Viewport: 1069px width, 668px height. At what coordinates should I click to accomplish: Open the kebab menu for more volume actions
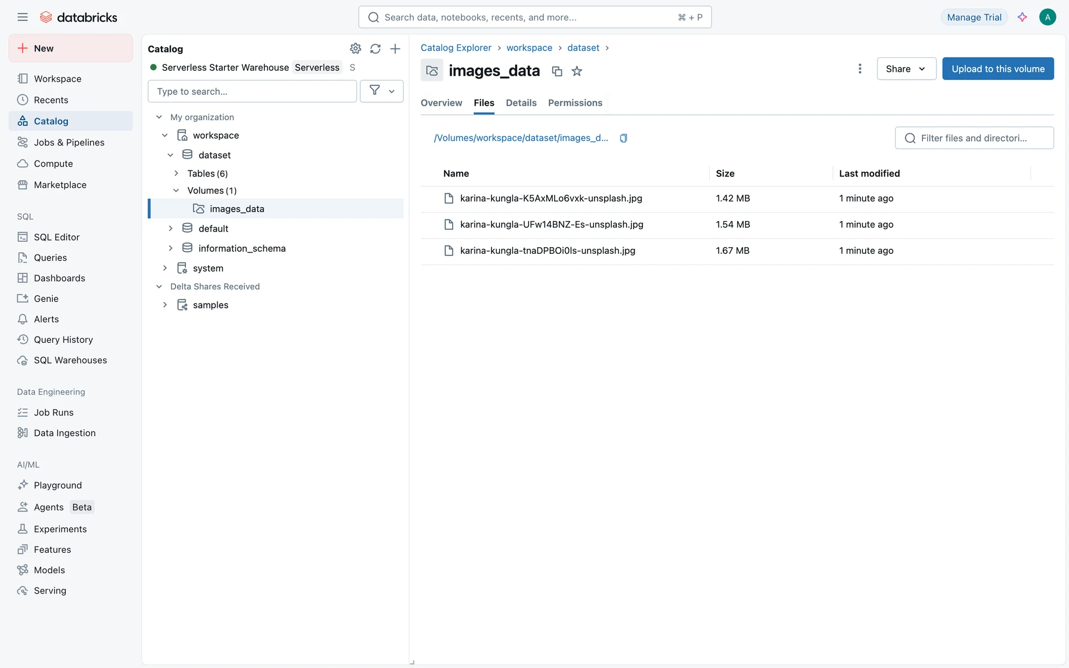(860, 68)
